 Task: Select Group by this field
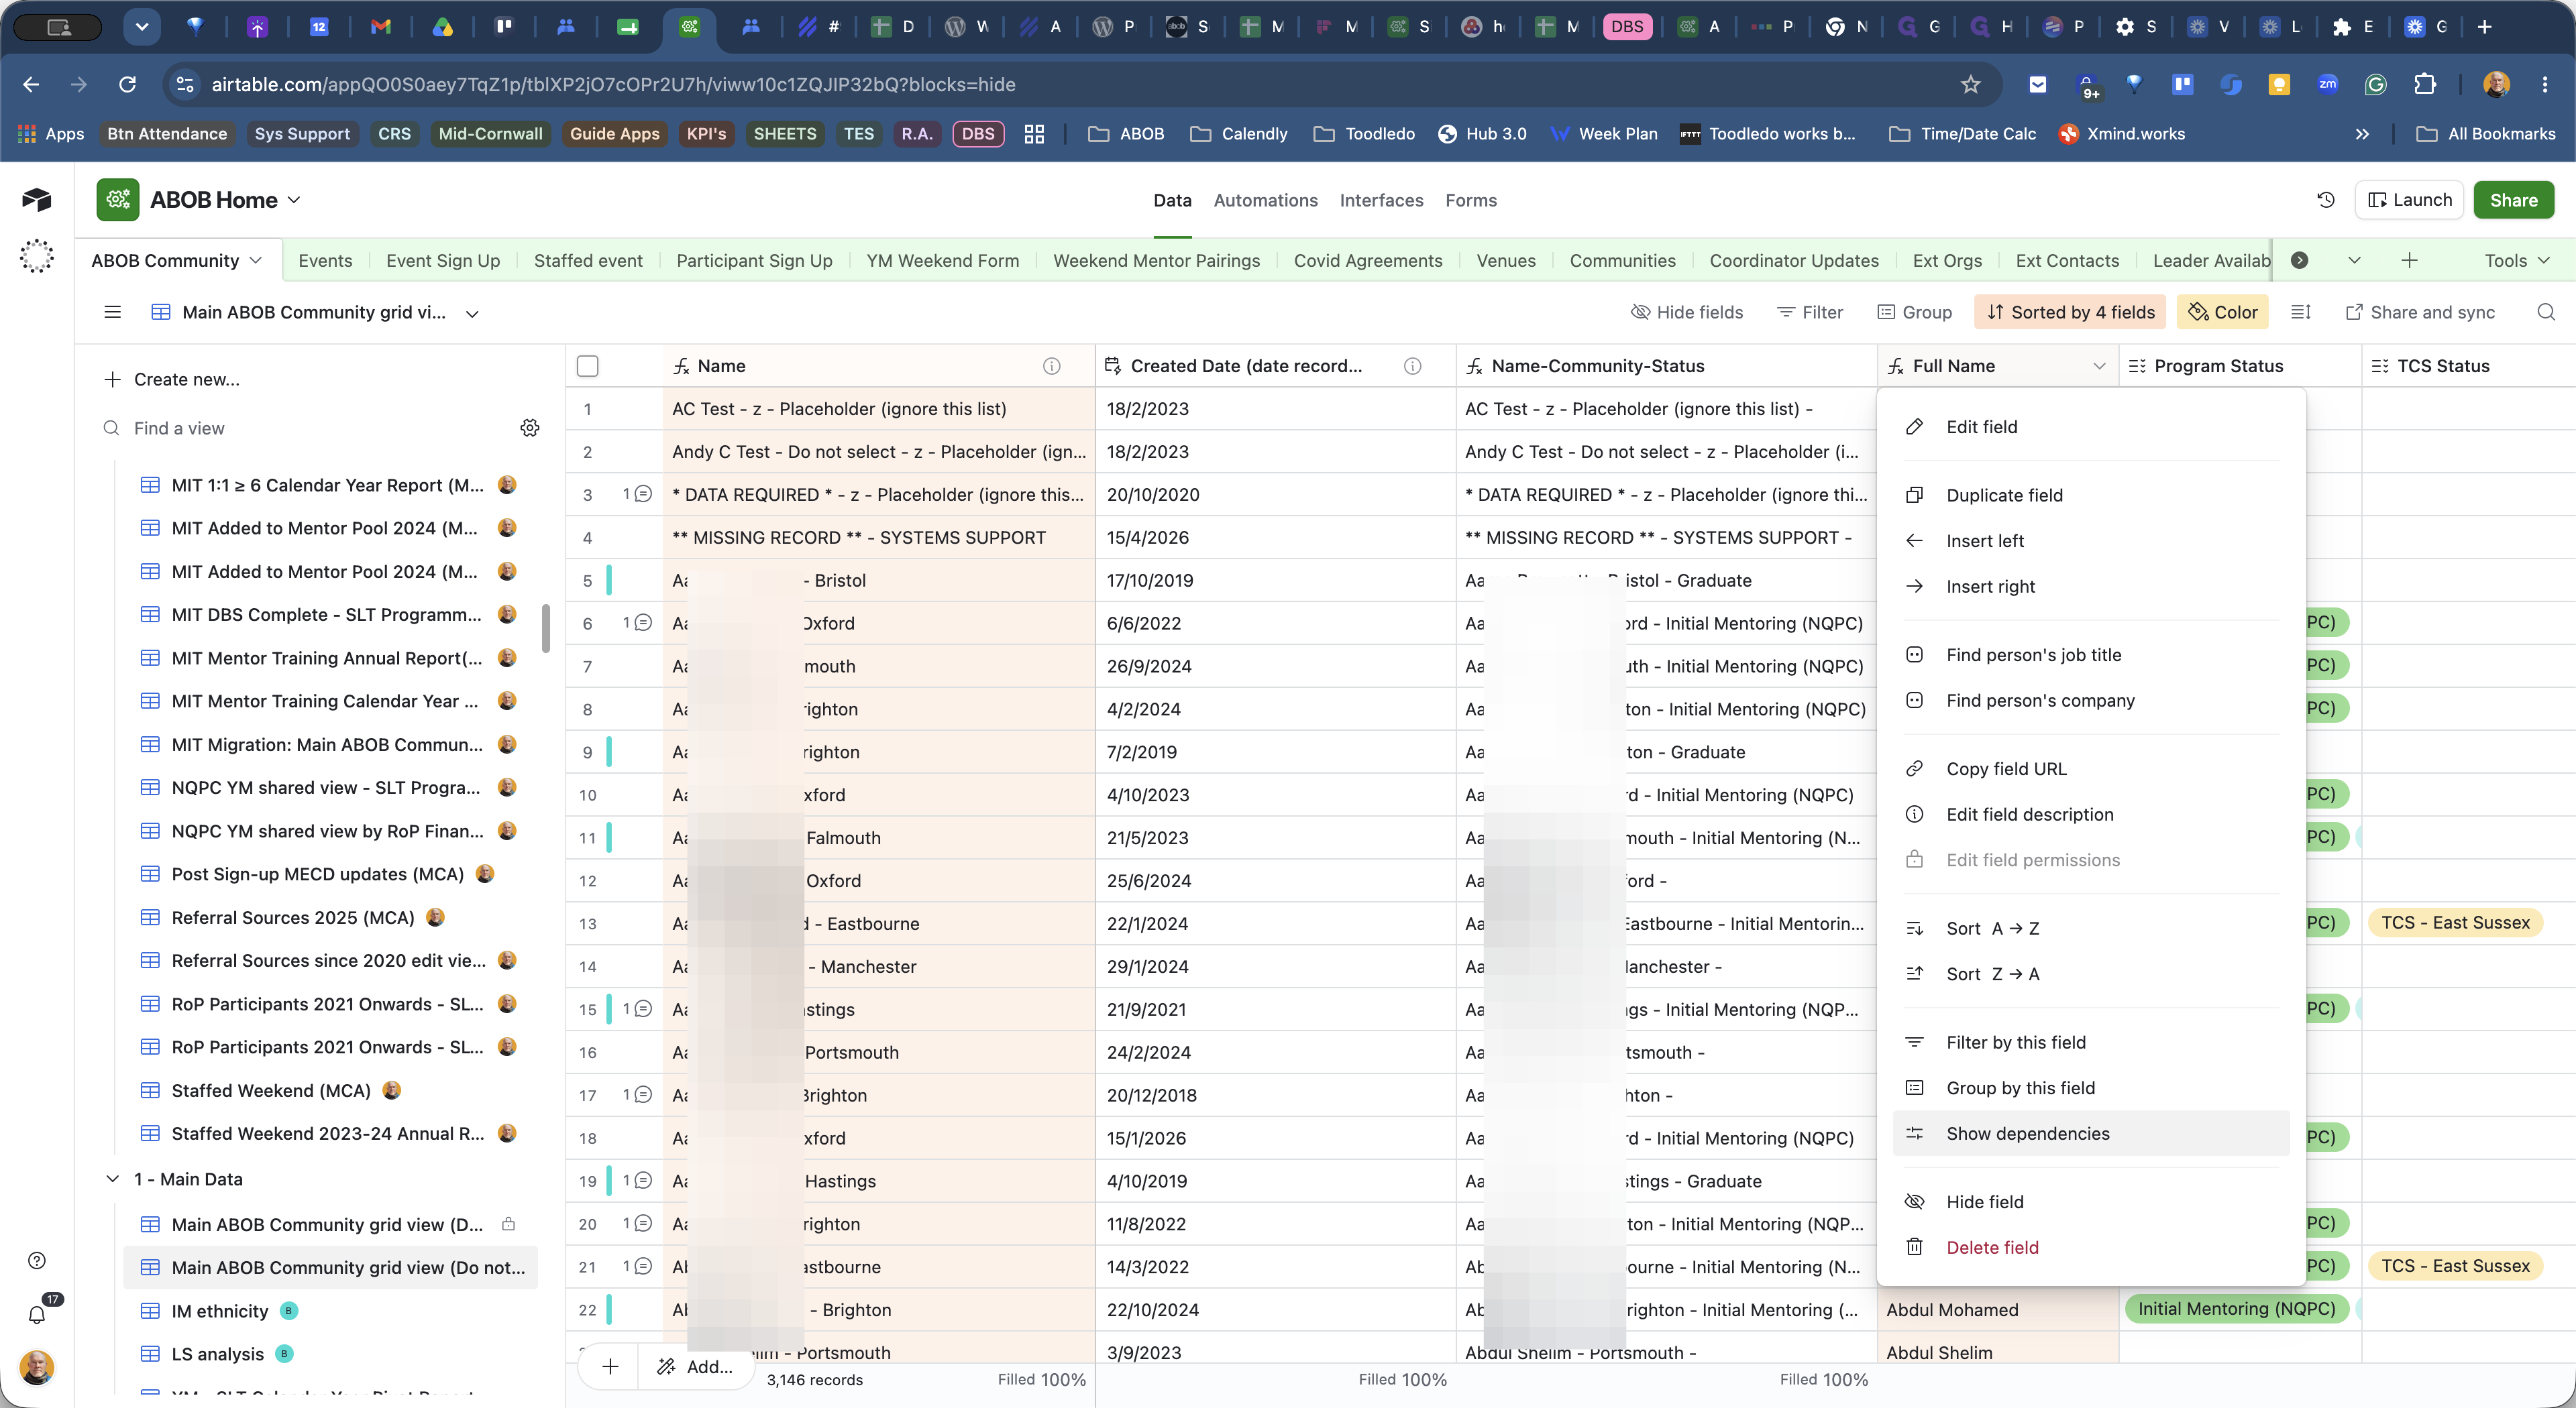(x=2091, y=1088)
